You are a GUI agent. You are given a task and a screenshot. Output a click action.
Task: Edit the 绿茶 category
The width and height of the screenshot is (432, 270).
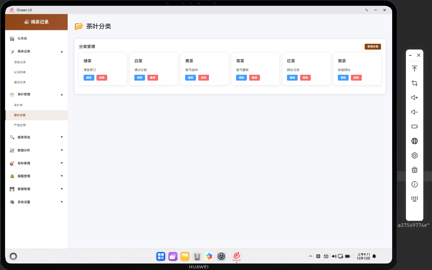(89, 77)
